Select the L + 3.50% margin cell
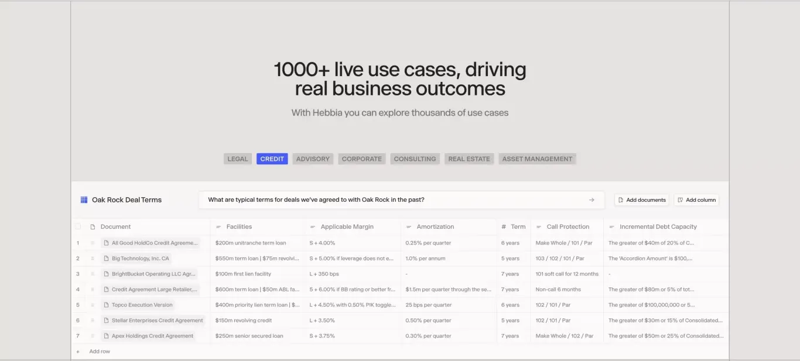This screenshot has width=800, height=361. point(353,321)
